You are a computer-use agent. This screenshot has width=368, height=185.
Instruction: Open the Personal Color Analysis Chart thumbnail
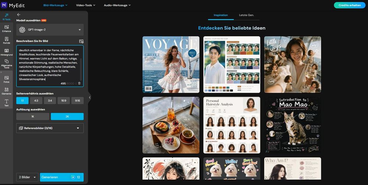click(x=231, y=64)
